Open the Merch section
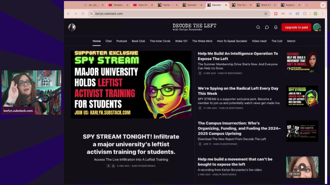Viewport: 330px width, 185px height. point(291,41)
